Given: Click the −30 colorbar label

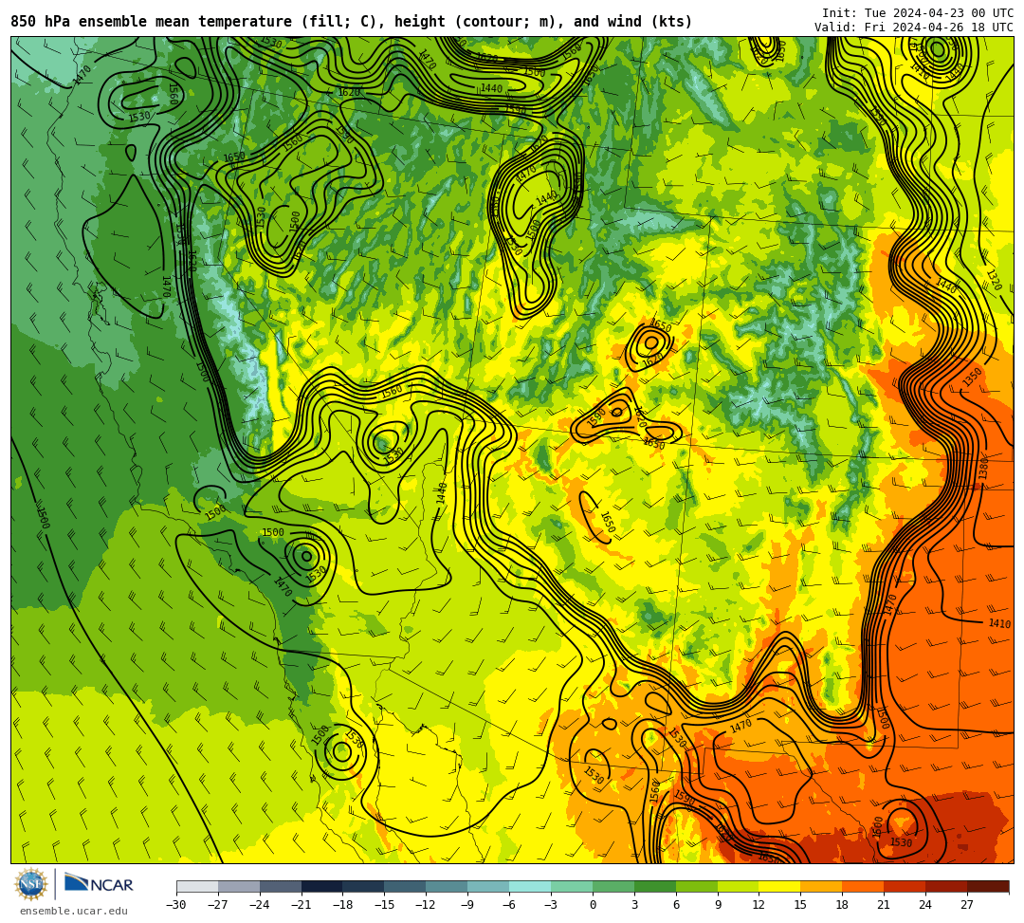Looking at the screenshot, I should 176,905.
